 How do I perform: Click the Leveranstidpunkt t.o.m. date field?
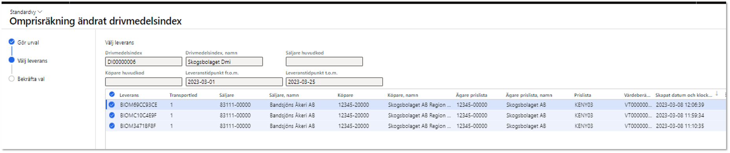click(x=334, y=82)
